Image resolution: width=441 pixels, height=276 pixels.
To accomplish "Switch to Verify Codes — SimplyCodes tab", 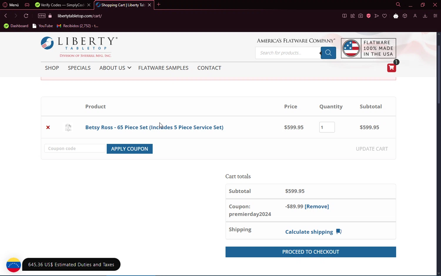I will [60, 5].
